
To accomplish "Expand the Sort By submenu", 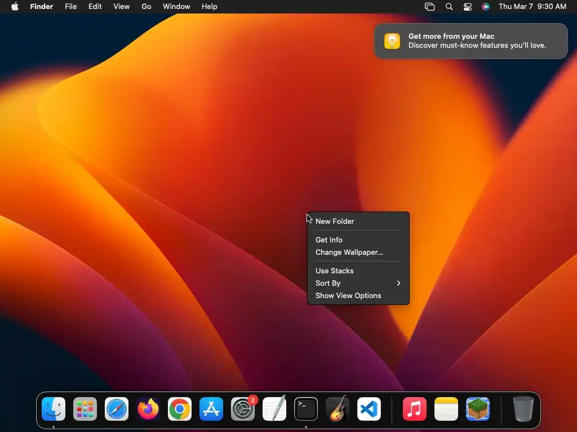I will pos(358,283).
